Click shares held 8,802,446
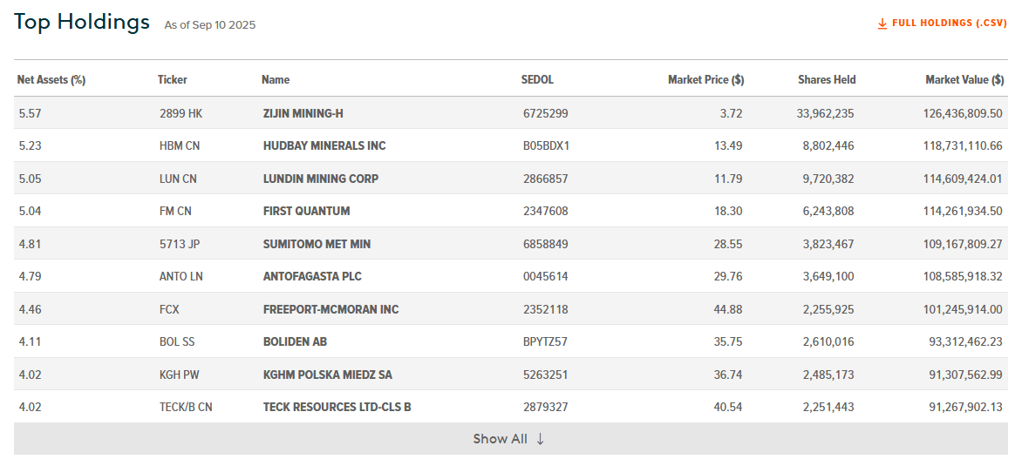 (x=828, y=145)
